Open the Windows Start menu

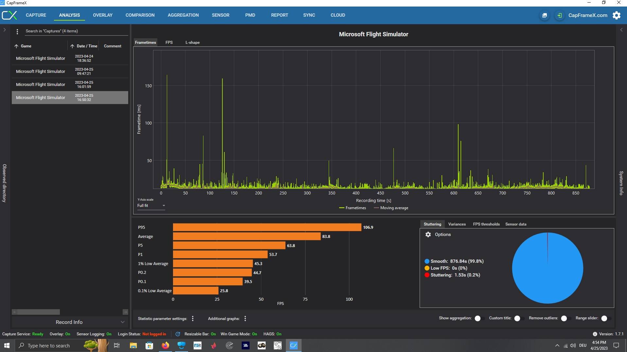coord(7,345)
